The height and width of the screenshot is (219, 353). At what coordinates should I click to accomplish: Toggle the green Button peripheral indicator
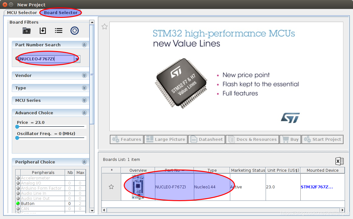point(18,203)
